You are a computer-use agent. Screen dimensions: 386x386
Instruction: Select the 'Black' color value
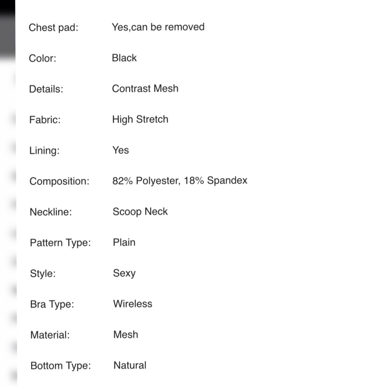tap(124, 58)
